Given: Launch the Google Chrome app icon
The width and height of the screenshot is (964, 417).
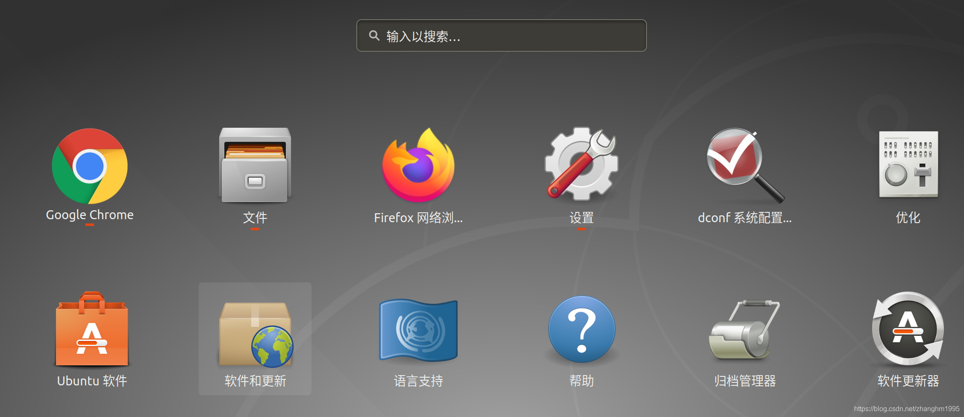Looking at the screenshot, I should click(x=90, y=166).
